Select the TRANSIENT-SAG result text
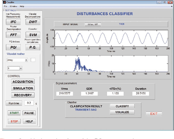The height and width of the screenshot is (139, 174). [86, 110]
